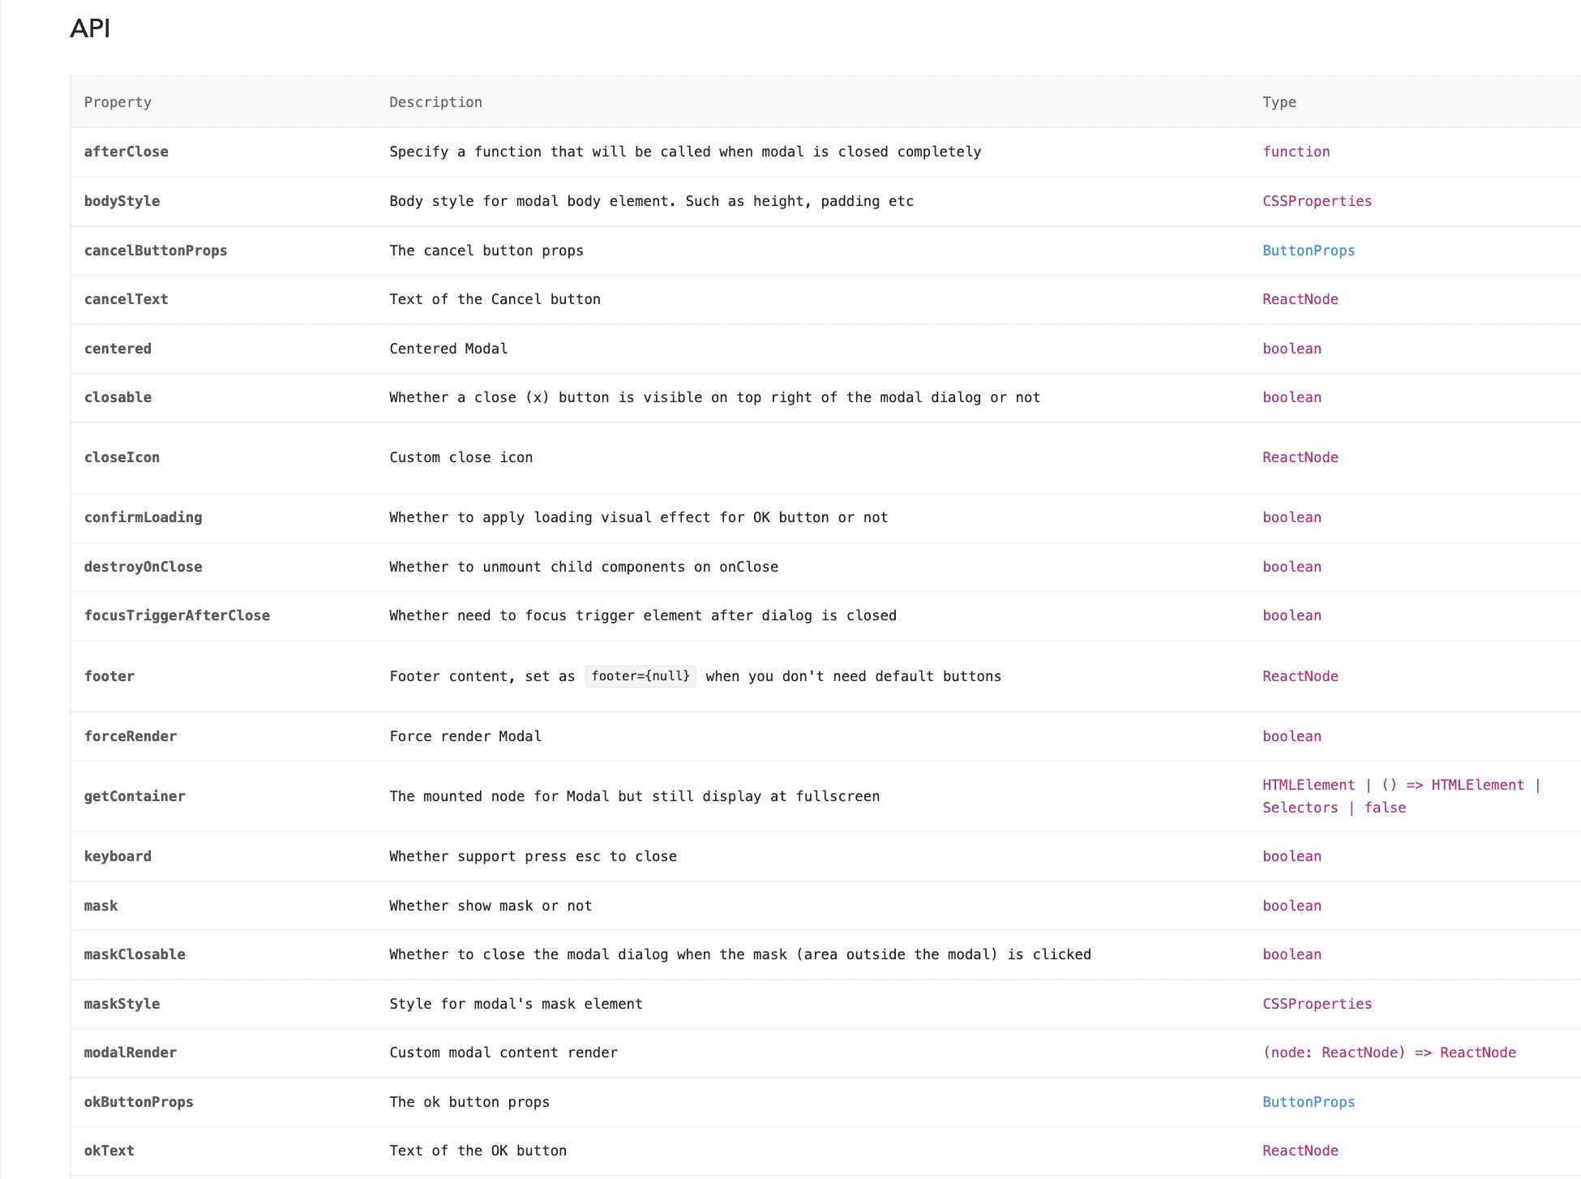Click the maskStyle CSSProperties type
1581x1179 pixels.
(1317, 1004)
